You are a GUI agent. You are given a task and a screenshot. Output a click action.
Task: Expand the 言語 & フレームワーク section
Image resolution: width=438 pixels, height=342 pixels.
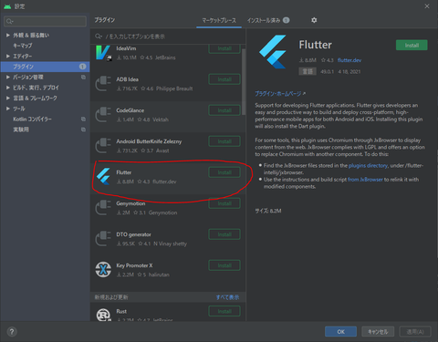[x=8, y=98]
